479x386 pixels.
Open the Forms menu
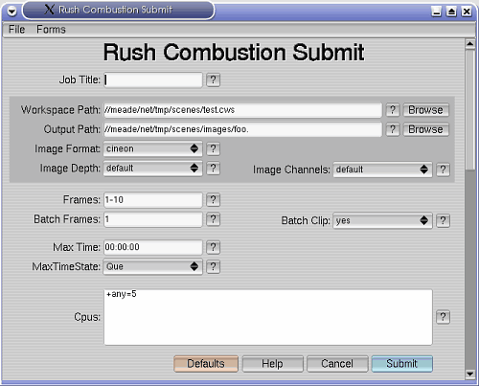[51, 30]
